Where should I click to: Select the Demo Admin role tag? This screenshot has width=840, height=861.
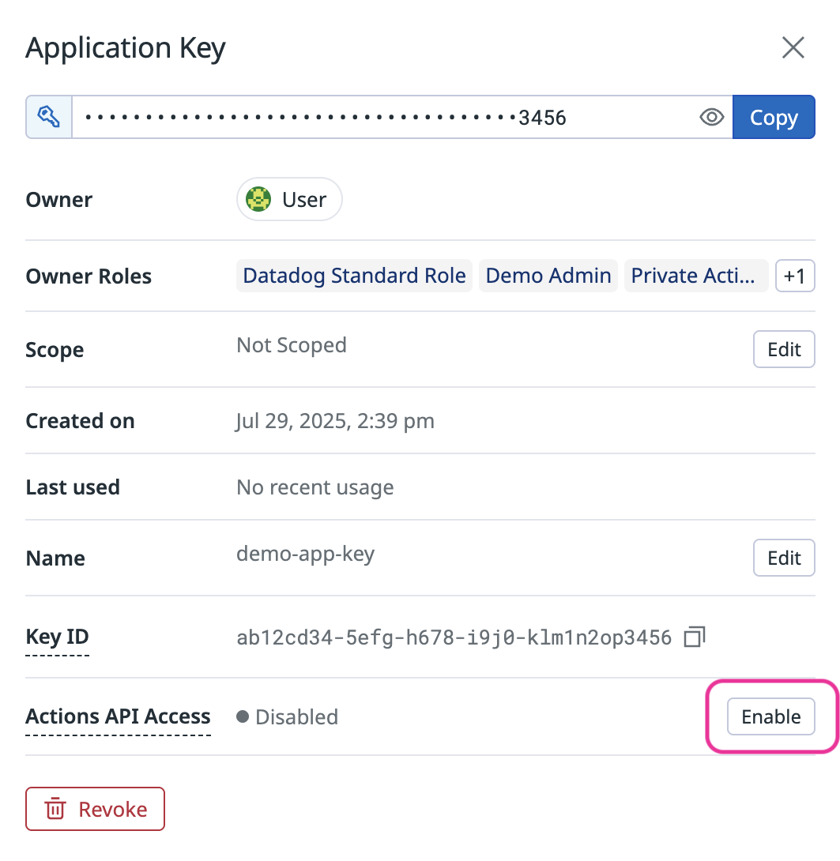pyautogui.click(x=548, y=276)
